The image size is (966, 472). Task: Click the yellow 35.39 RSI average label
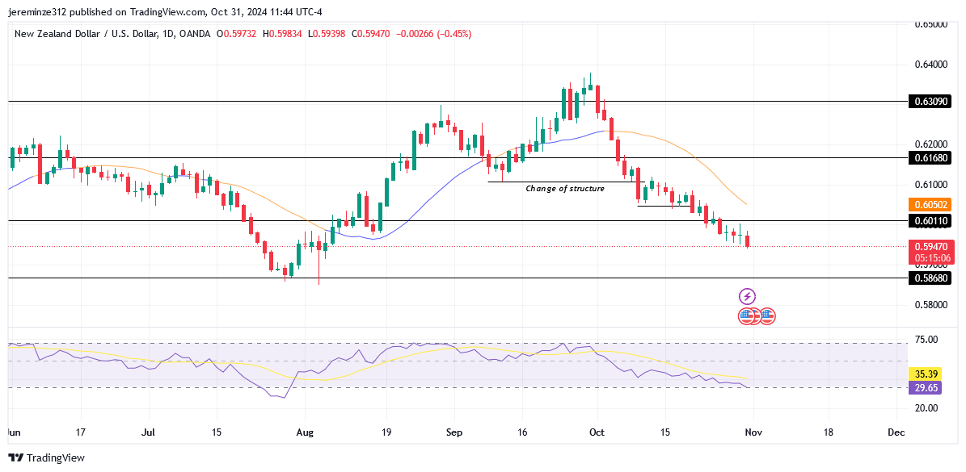(x=924, y=374)
